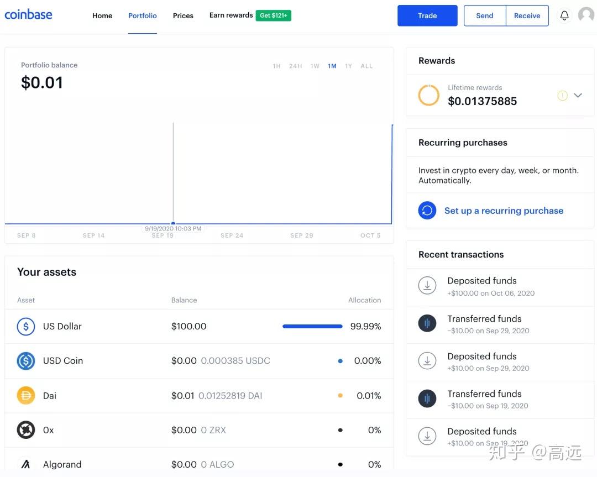Click the Algorand asset icon

coord(26,464)
